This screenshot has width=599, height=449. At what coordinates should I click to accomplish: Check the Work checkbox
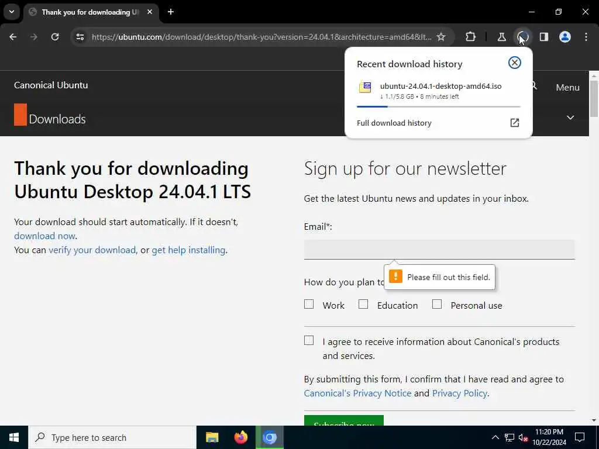tap(309, 304)
